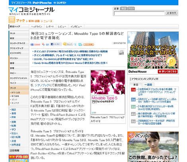
Task: Open the ダイソンの掃除機 アレルギー related link
Action: pos(68,55)
